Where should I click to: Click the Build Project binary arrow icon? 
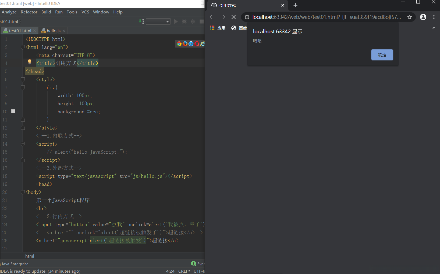(141, 21)
